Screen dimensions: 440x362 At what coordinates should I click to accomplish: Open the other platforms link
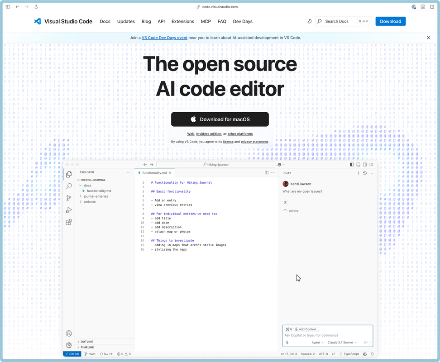pos(240,134)
